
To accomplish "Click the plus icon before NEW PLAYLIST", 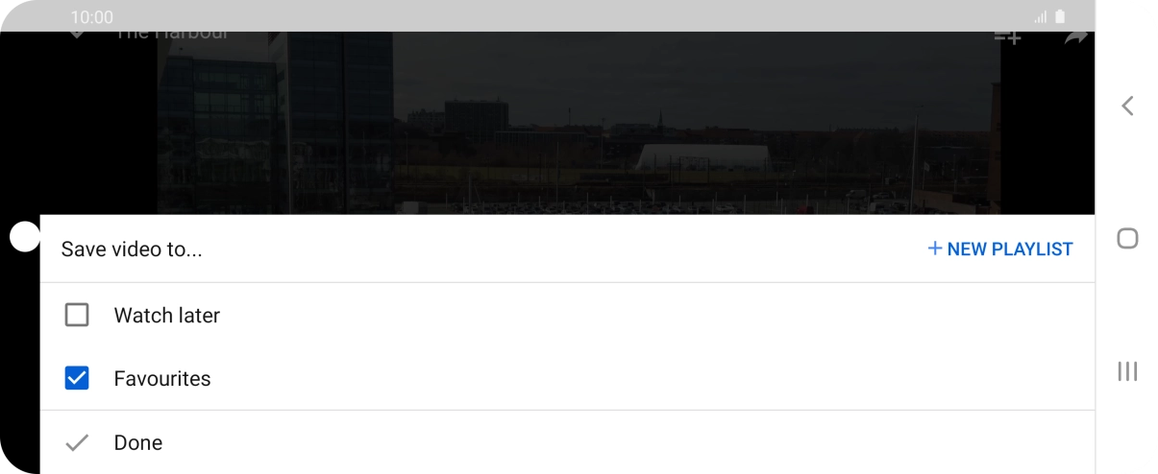I will pos(934,249).
